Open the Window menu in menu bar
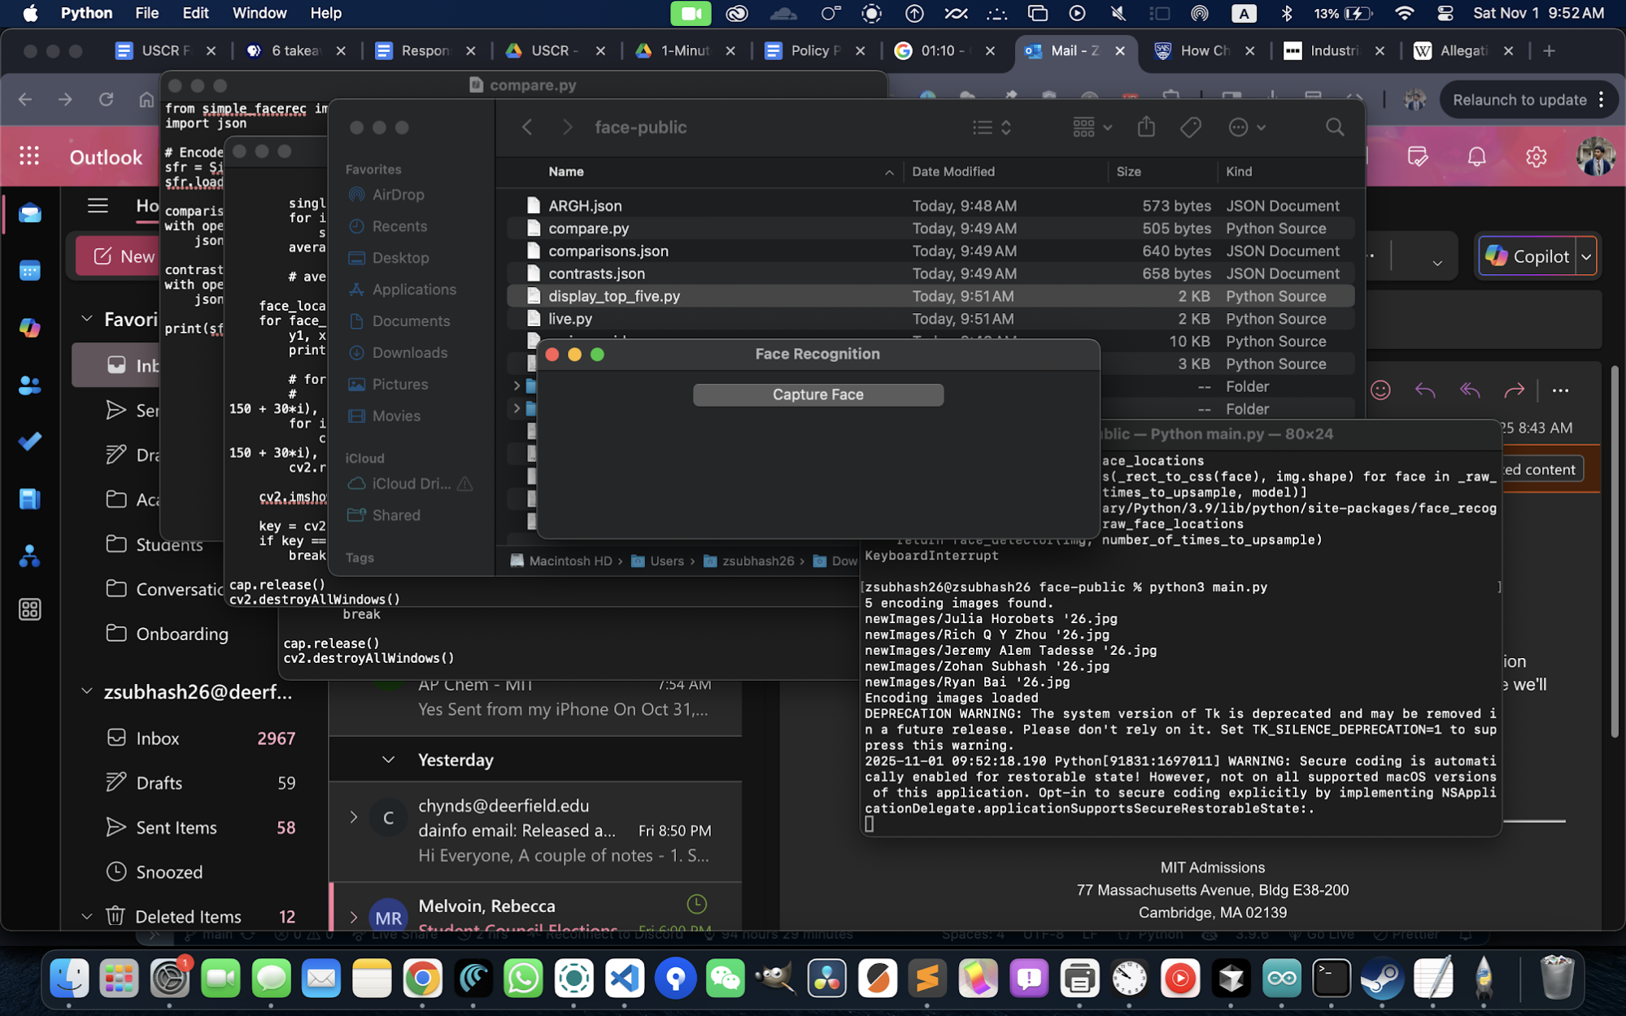The height and width of the screenshot is (1016, 1626). (259, 13)
